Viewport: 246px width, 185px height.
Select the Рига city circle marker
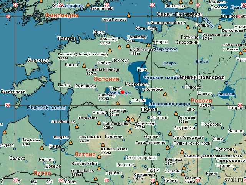[x=63, y=150]
